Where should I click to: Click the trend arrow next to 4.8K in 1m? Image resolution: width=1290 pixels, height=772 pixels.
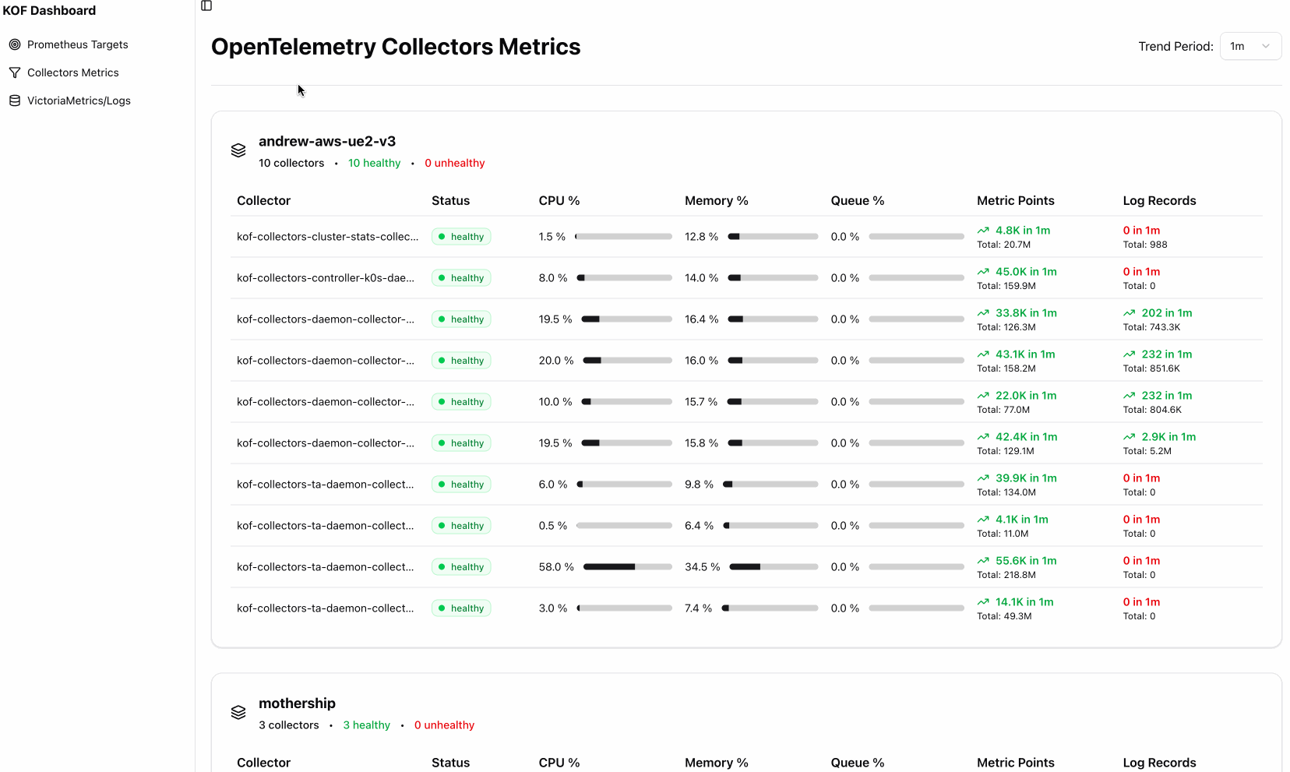click(984, 230)
